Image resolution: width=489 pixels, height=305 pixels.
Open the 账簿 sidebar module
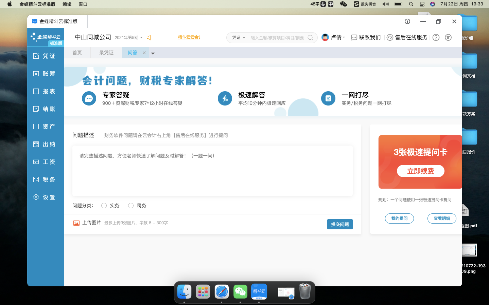click(x=45, y=74)
